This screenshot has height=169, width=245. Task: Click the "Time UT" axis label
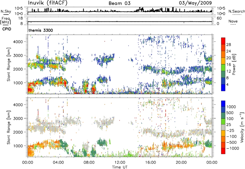coord(120,167)
